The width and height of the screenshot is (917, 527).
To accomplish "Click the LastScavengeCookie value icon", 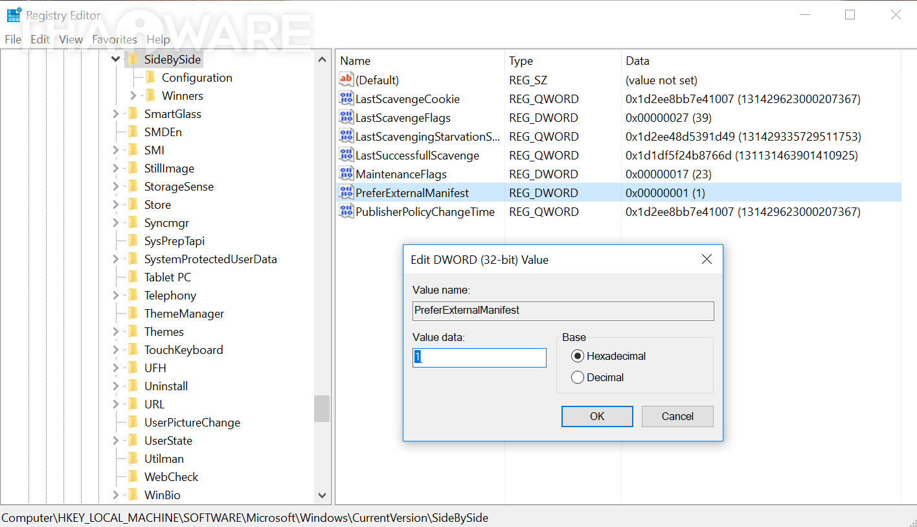I will coord(346,99).
